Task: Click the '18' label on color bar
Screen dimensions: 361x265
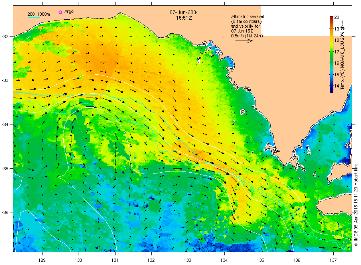Action: (337, 40)
